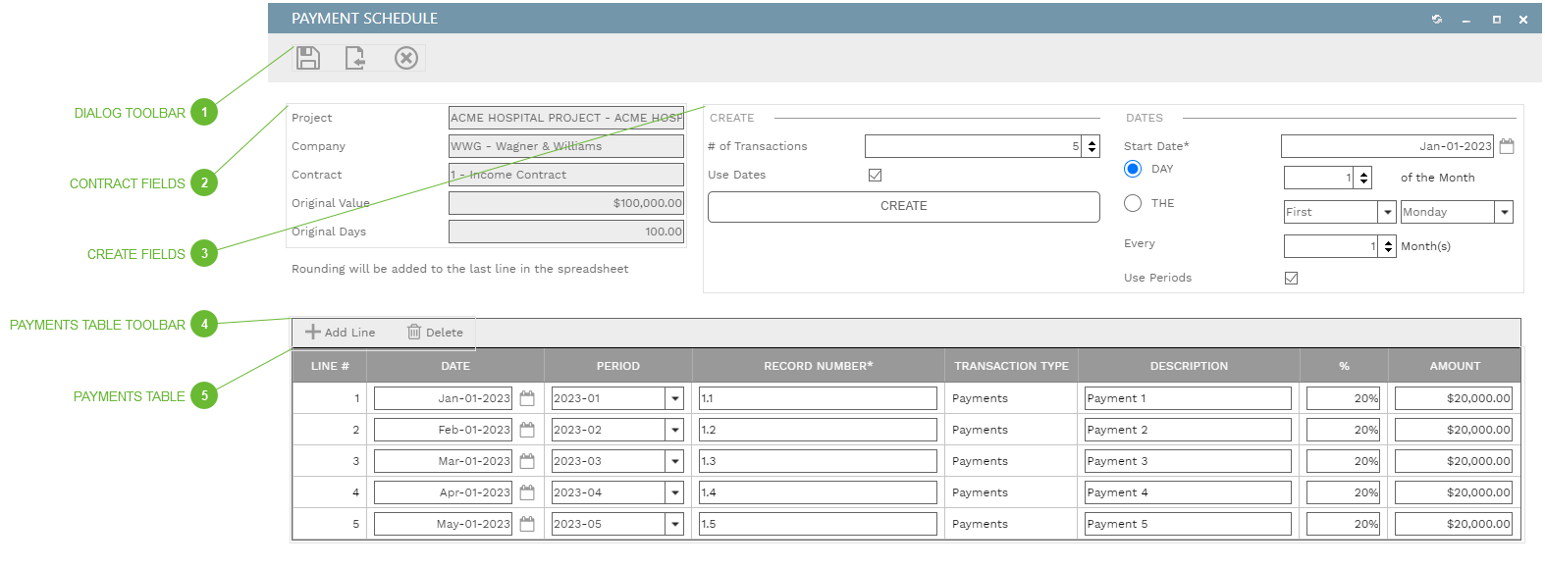This screenshot has width=1545, height=568.
Task: Click the refresh icon in title bar
Action: click(x=1437, y=19)
